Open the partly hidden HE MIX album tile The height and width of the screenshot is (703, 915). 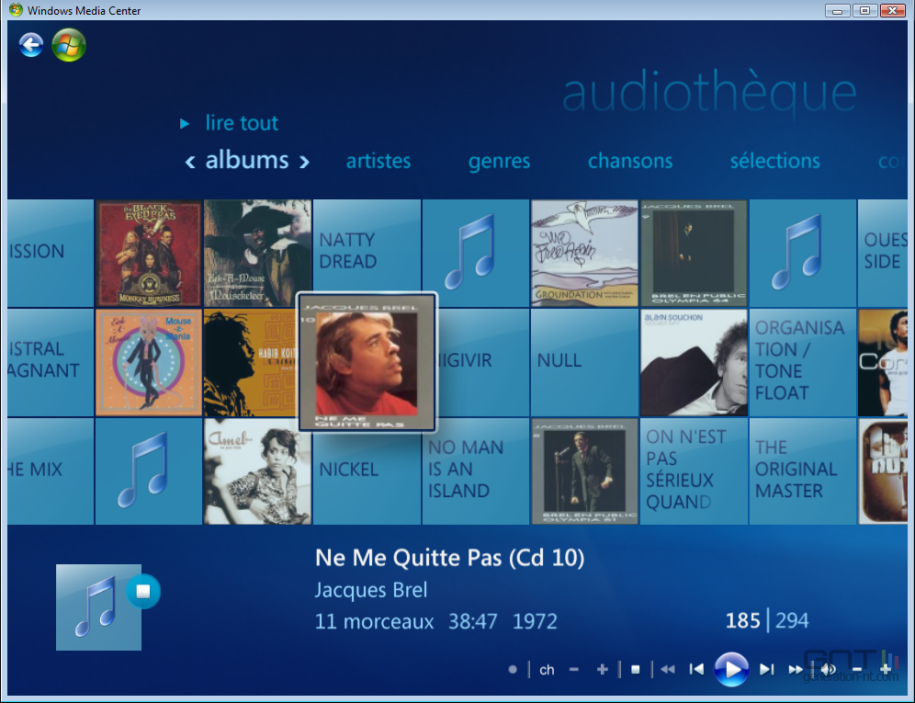coord(51,471)
